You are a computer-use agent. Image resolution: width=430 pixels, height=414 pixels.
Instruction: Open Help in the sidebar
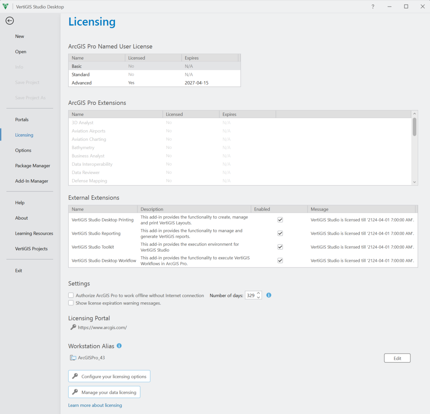click(x=20, y=203)
